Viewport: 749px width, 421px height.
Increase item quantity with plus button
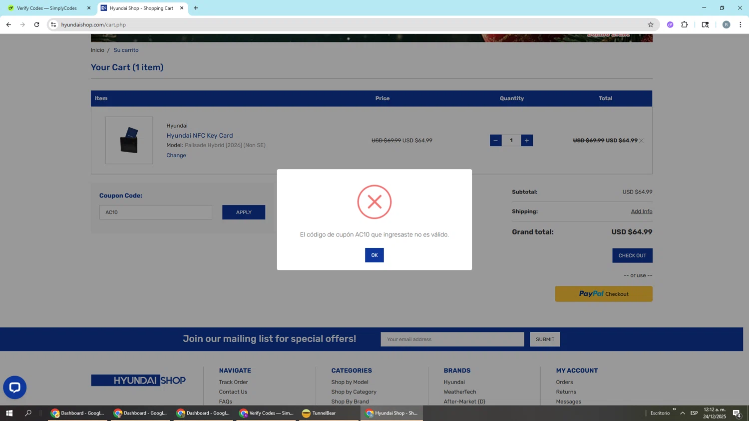527,140
